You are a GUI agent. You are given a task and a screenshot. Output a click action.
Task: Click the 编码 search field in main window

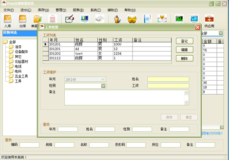[x=29, y=145]
